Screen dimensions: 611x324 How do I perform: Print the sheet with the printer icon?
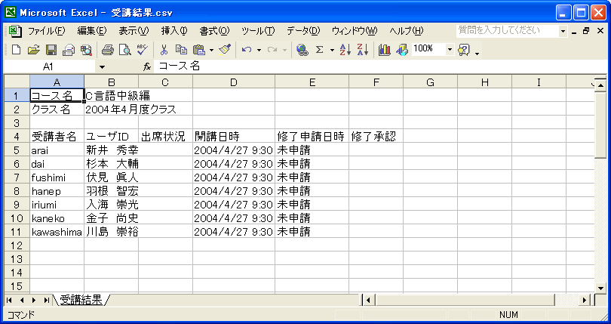pyautogui.click(x=108, y=50)
